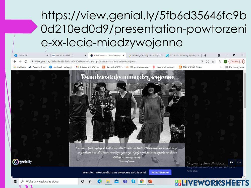Open the three-dots options menu in Genially

(239, 162)
